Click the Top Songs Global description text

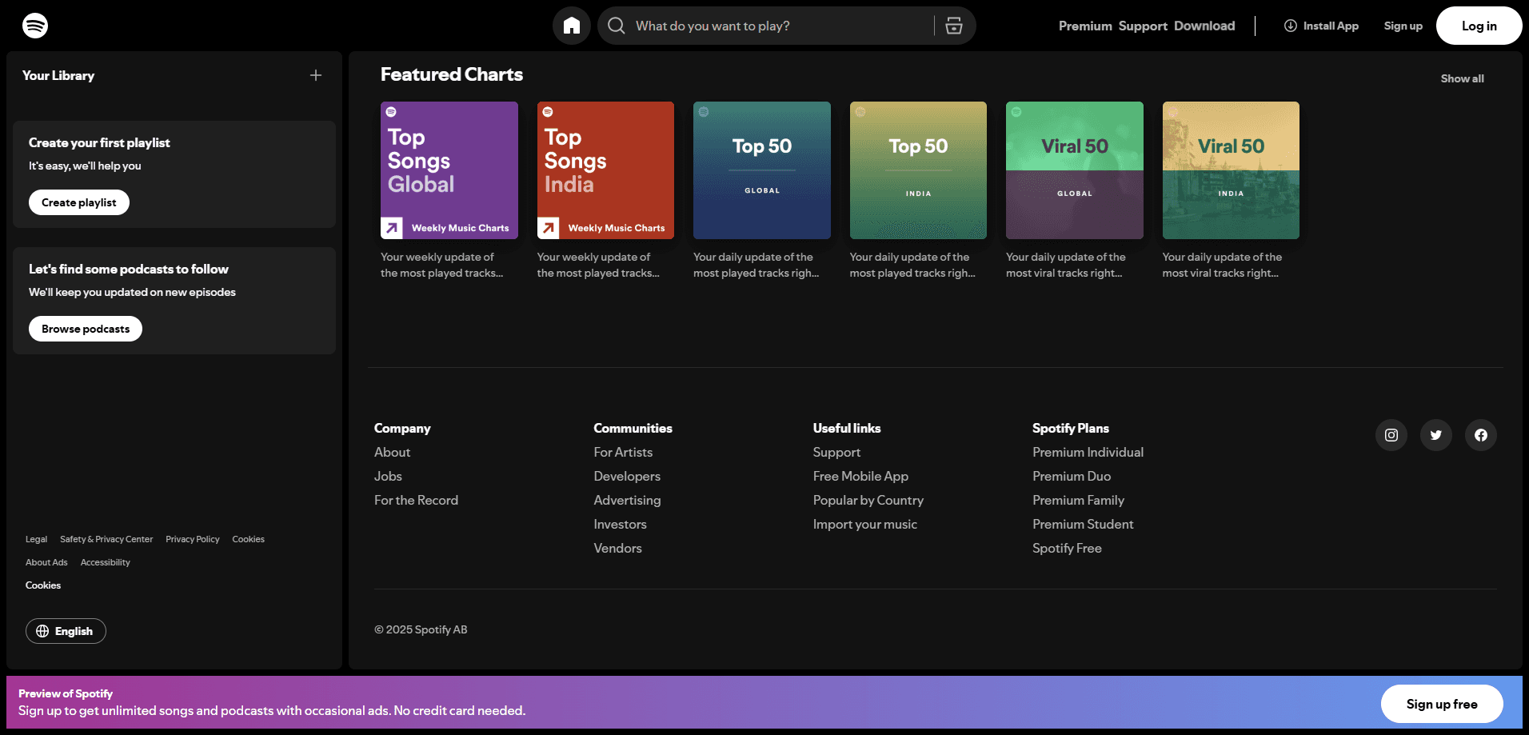tap(441, 265)
